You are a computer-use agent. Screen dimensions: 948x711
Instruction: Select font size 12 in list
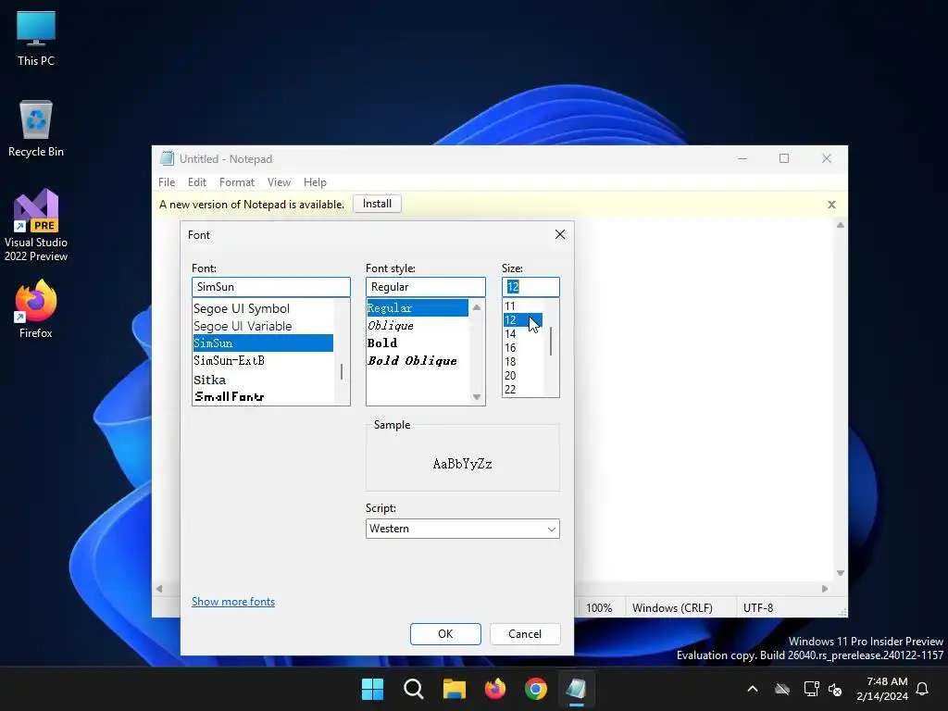point(523,319)
